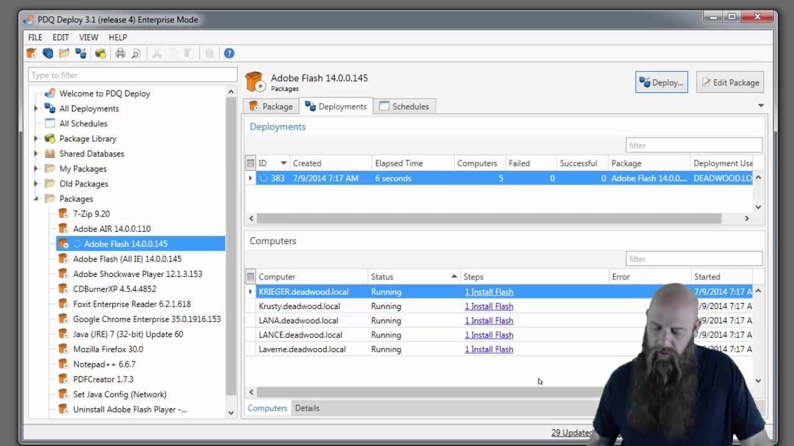Expand the My Packages folder
This screenshot has height=446, width=794.
click(x=36, y=168)
